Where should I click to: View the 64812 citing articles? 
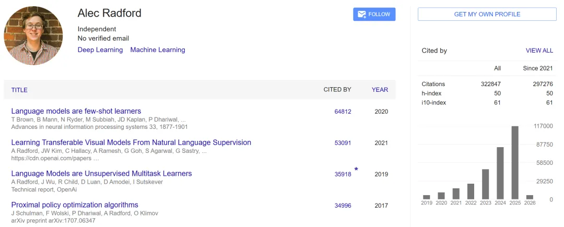[343, 112]
